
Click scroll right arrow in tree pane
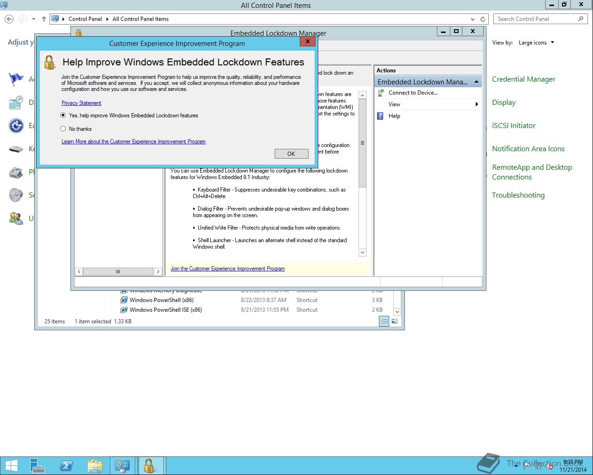[x=158, y=271]
